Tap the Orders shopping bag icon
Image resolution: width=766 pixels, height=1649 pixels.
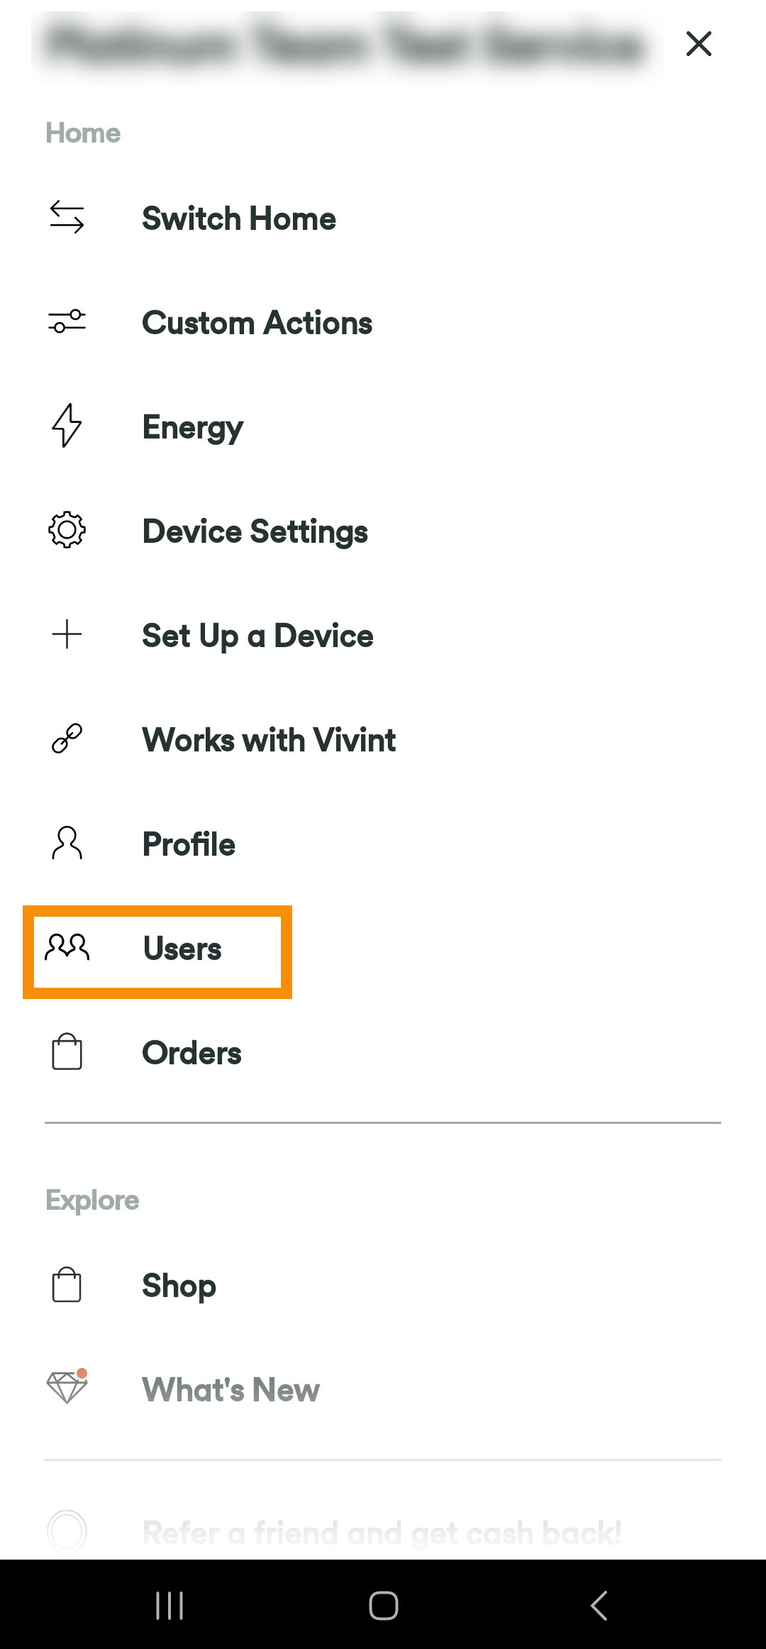coord(66,1052)
